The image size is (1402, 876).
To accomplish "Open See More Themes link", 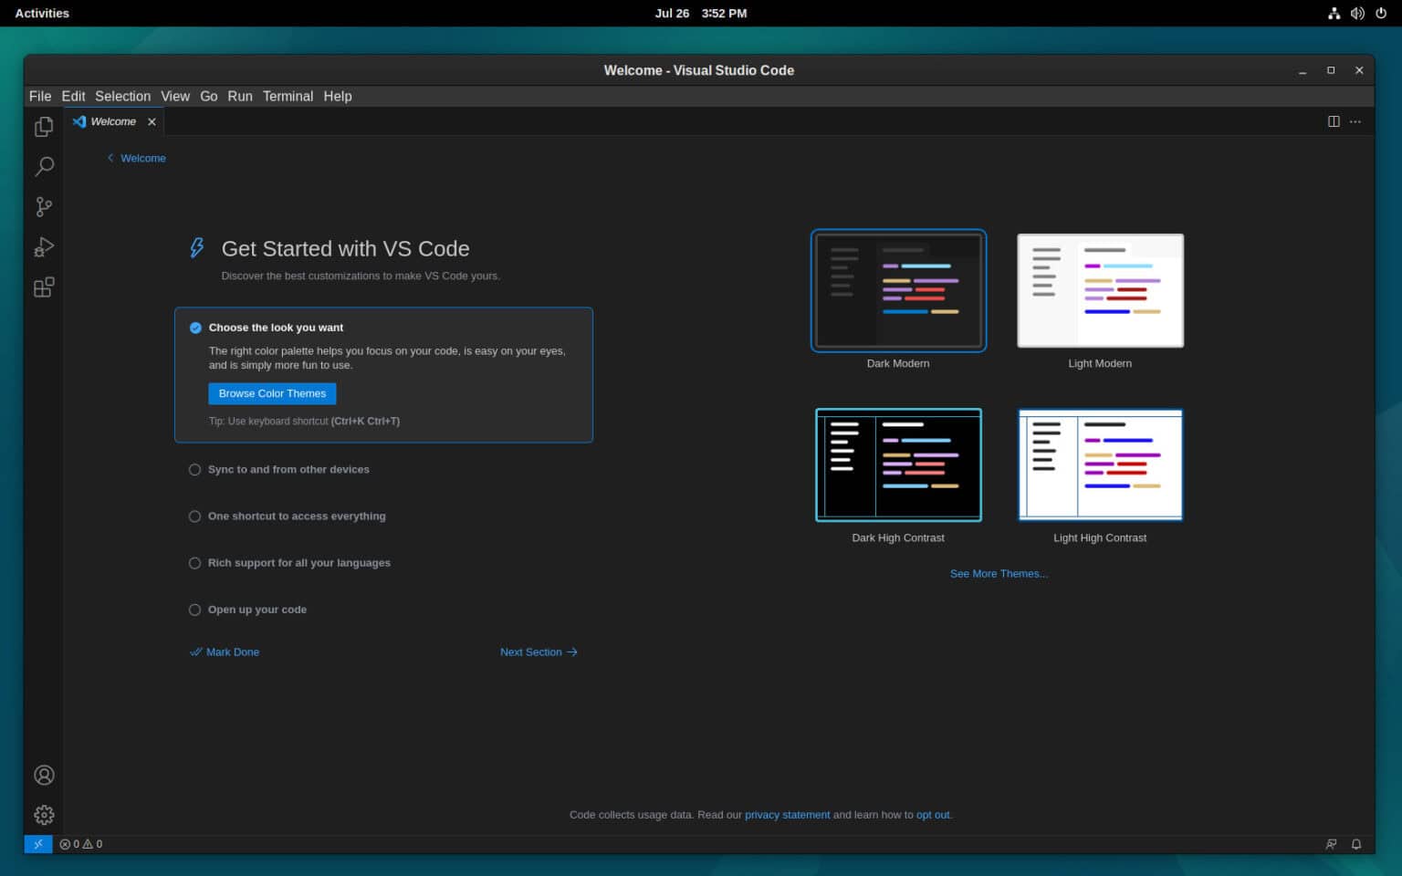I will [x=999, y=573].
